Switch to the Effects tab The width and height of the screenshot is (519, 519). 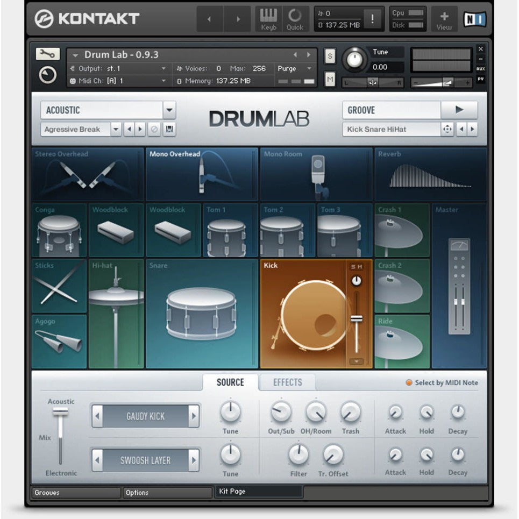(x=287, y=382)
